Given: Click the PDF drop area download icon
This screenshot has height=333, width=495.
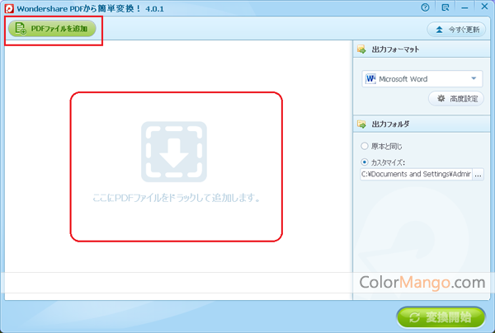Looking at the screenshot, I should 174,152.
